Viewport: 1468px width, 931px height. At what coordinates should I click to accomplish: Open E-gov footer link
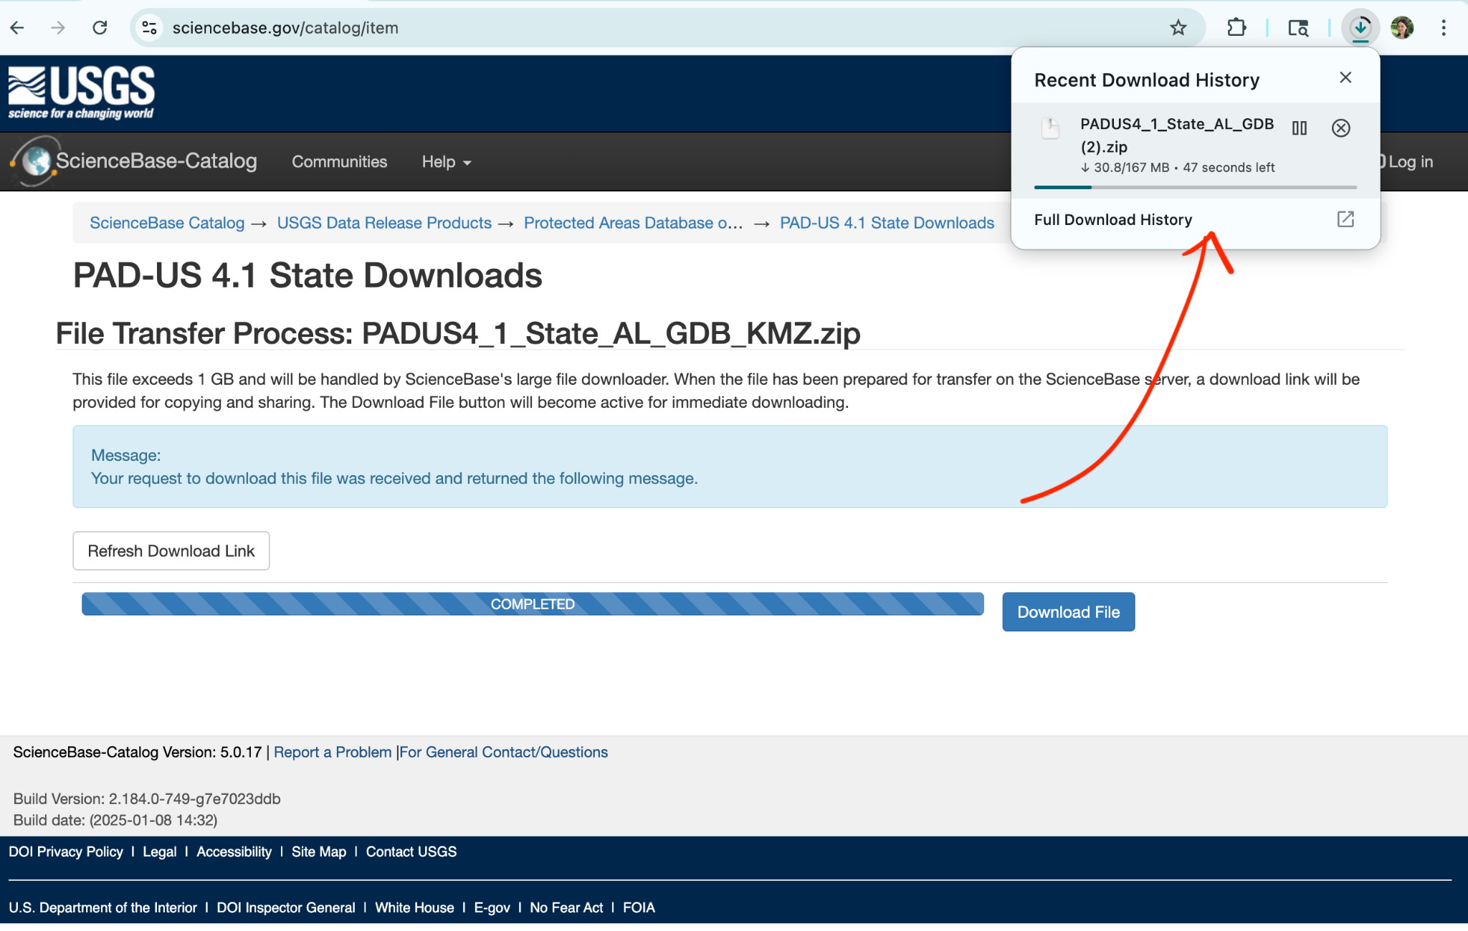(x=492, y=907)
